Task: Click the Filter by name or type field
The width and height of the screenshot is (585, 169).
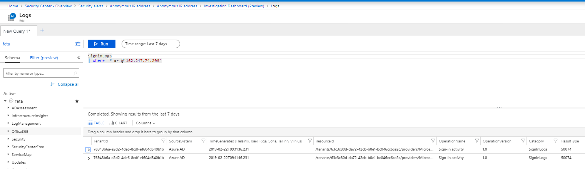Action: point(38,73)
